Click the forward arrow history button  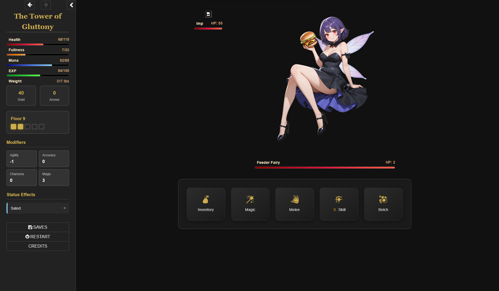pos(46,5)
